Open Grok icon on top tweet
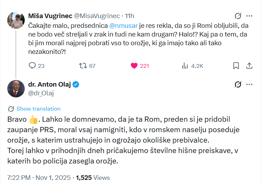This screenshot has height=184, width=263. 238,16
